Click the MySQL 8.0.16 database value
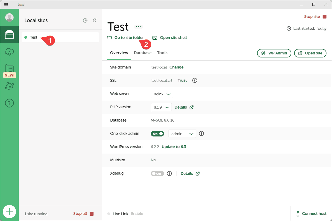Image resolution: width=332 pixels, height=221 pixels. [x=162, y=120]
